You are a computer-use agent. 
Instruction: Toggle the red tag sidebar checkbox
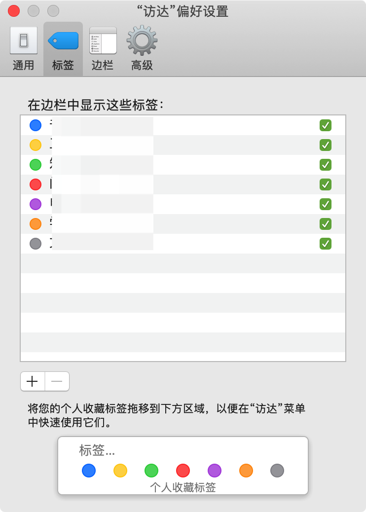[325, 184]
